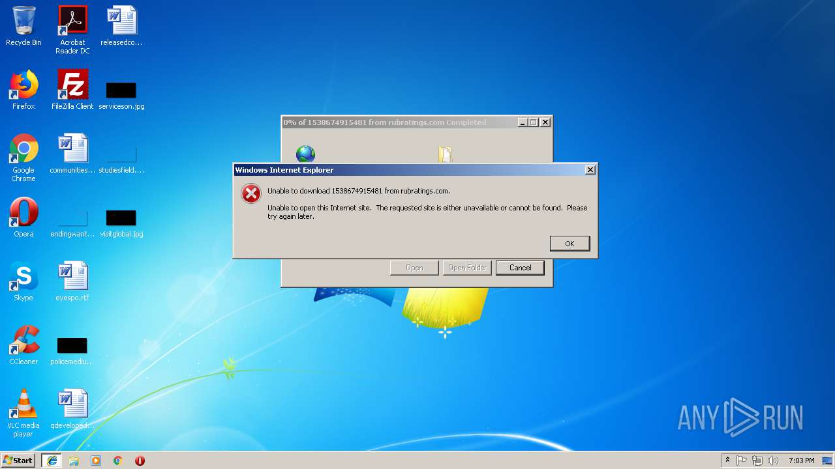
Task: Open the Start menu
Action: pyautogui.click(x=18, y=460)
